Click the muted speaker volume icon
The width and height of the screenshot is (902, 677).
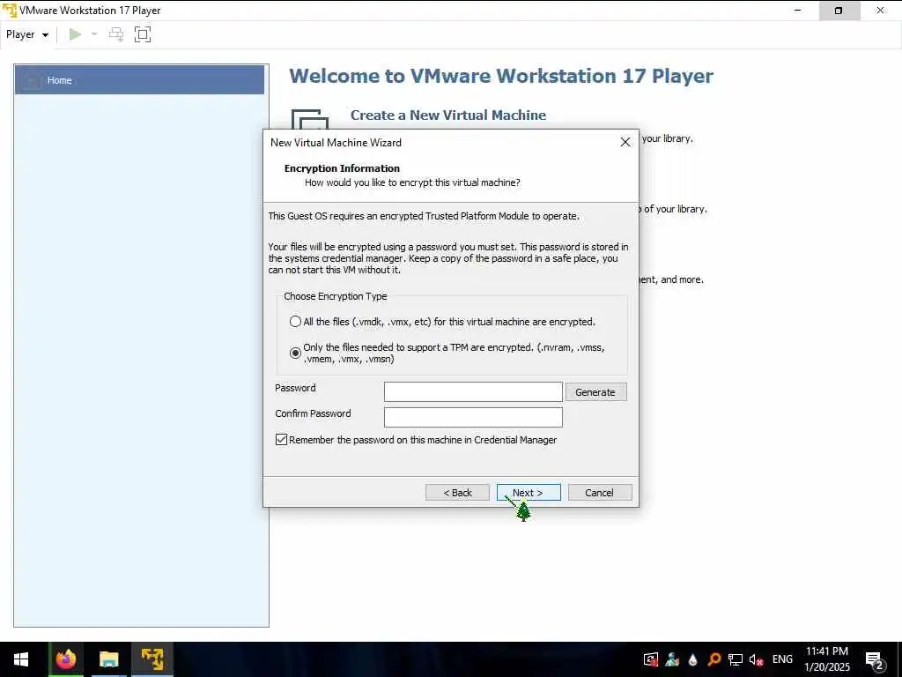(756, 659)
